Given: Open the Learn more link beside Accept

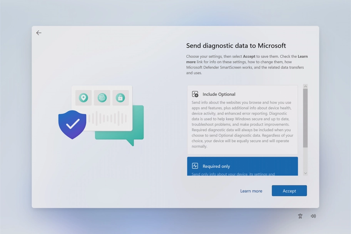Looking at the screenshot, I should tap(251, 191).
